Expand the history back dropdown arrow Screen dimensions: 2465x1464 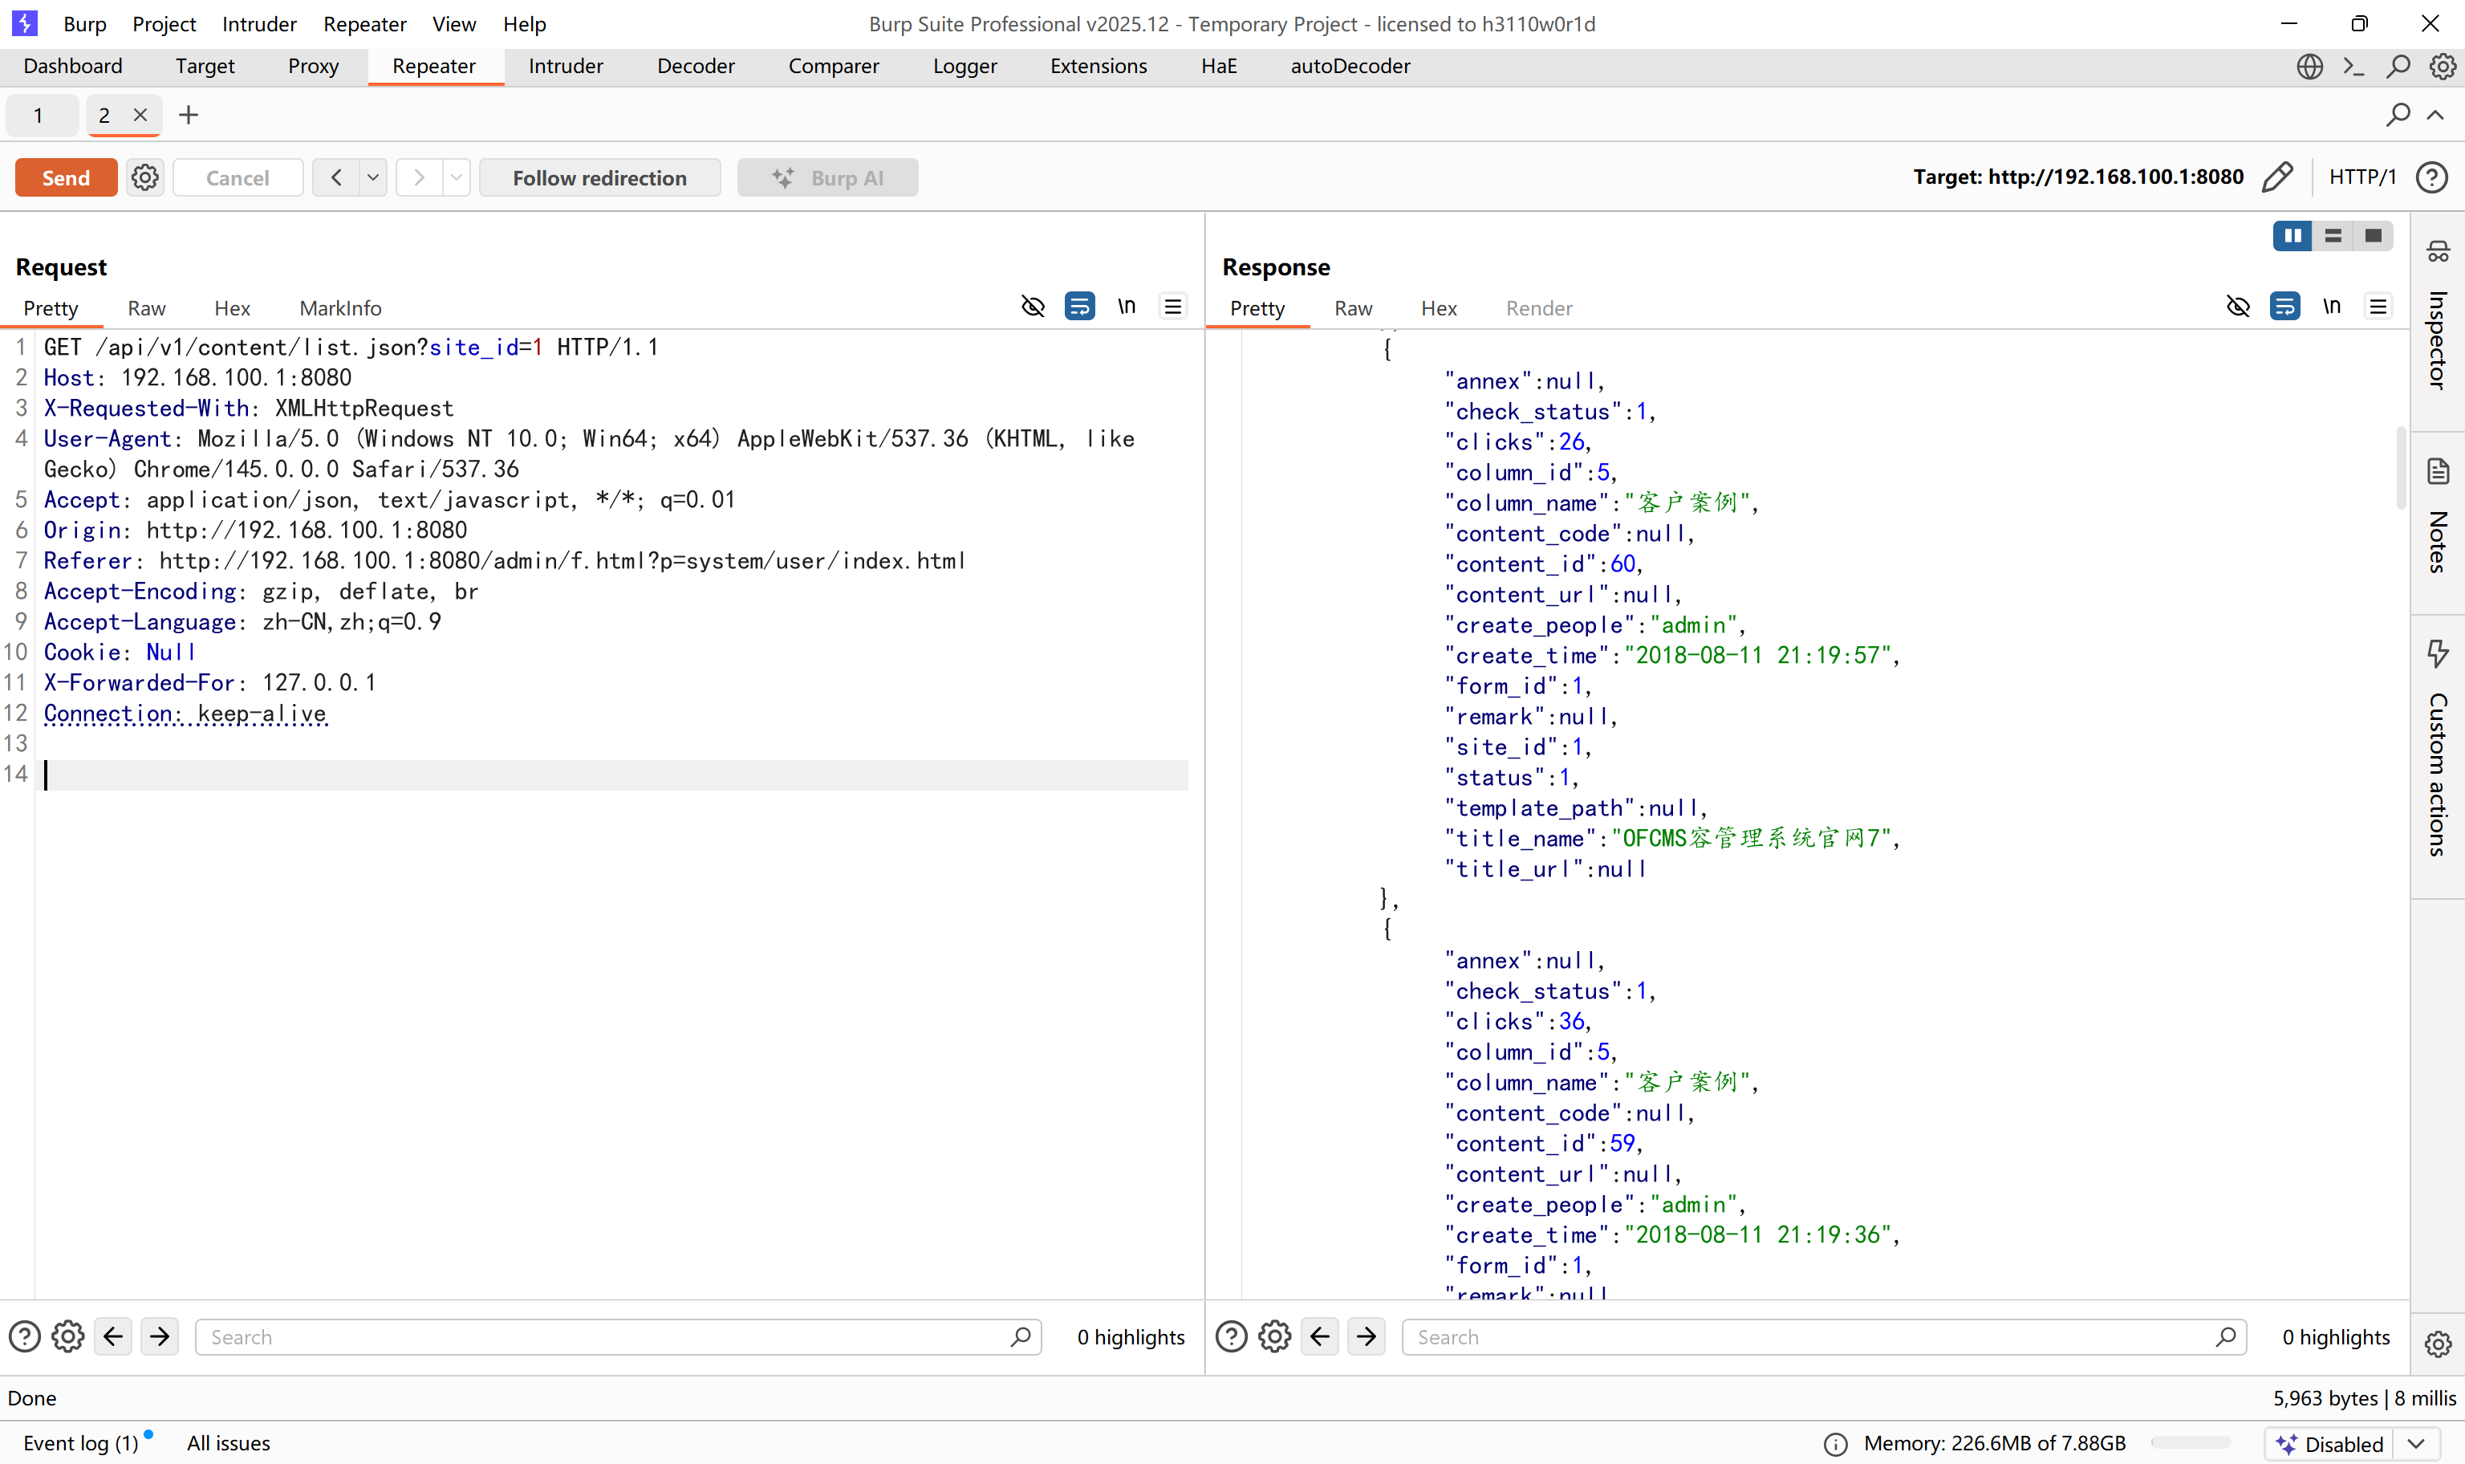coord(372,177)
